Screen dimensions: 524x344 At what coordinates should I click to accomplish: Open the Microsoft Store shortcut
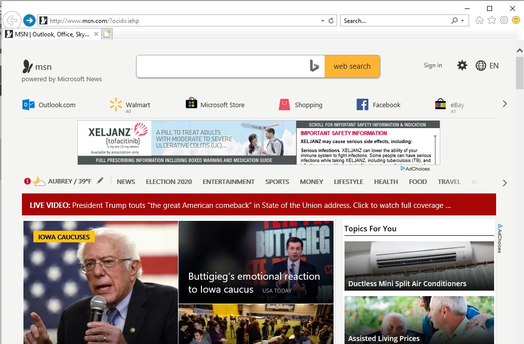215,104
